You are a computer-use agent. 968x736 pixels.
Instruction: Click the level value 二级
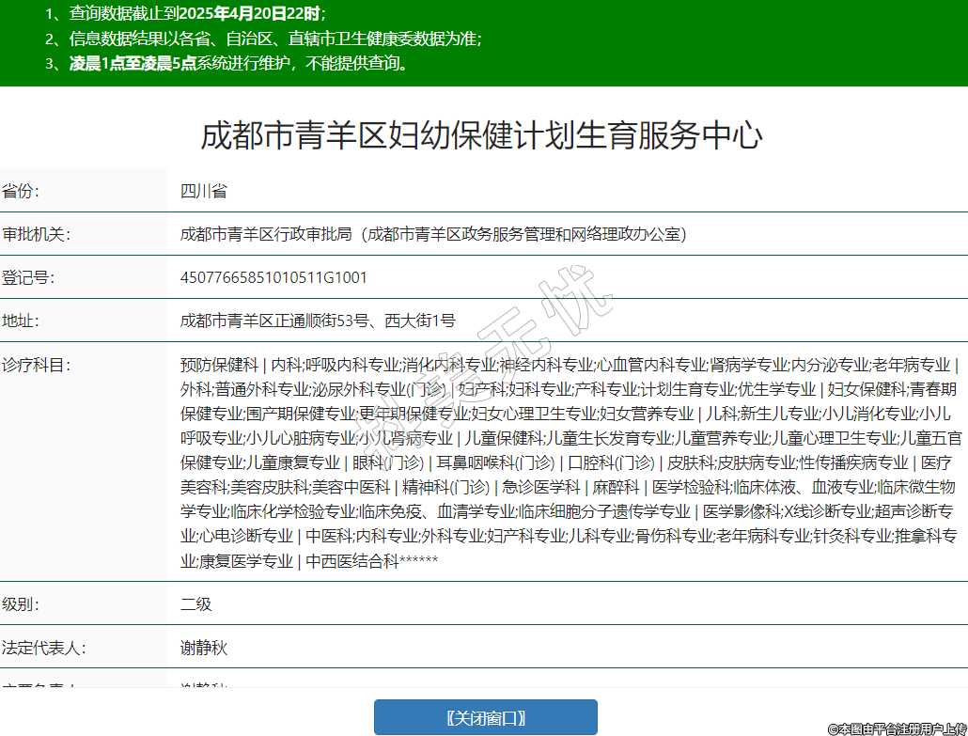click(196, 604)
